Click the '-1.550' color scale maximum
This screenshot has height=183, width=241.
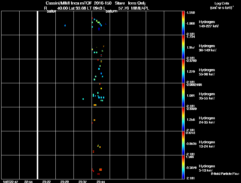(x=190, y=13)
